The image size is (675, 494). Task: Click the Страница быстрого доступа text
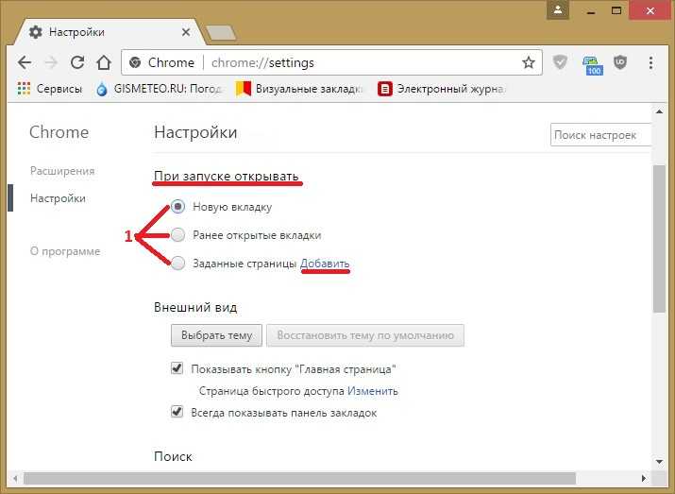pos(272,391)
